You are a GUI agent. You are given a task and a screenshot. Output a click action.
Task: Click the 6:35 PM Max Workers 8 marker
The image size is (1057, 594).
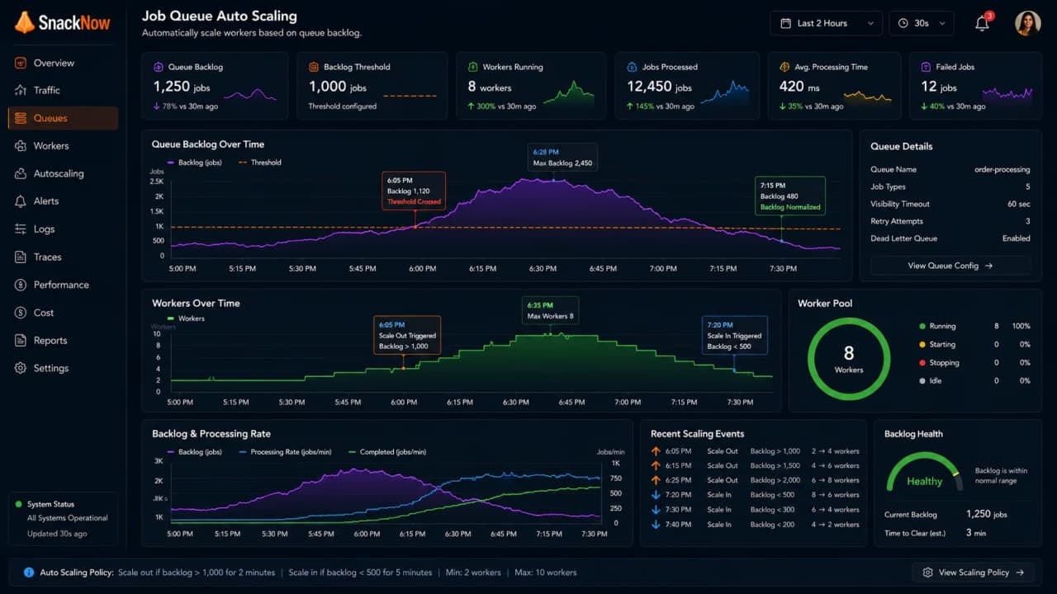point(550,310)
